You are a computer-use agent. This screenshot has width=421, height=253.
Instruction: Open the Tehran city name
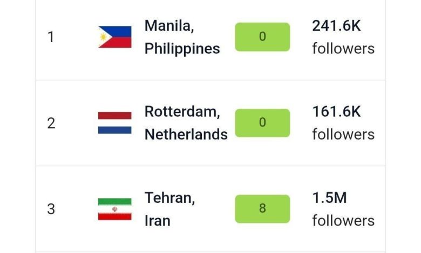click(169, 198)
